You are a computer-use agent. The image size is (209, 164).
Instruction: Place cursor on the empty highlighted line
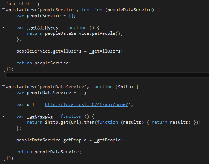107,75
